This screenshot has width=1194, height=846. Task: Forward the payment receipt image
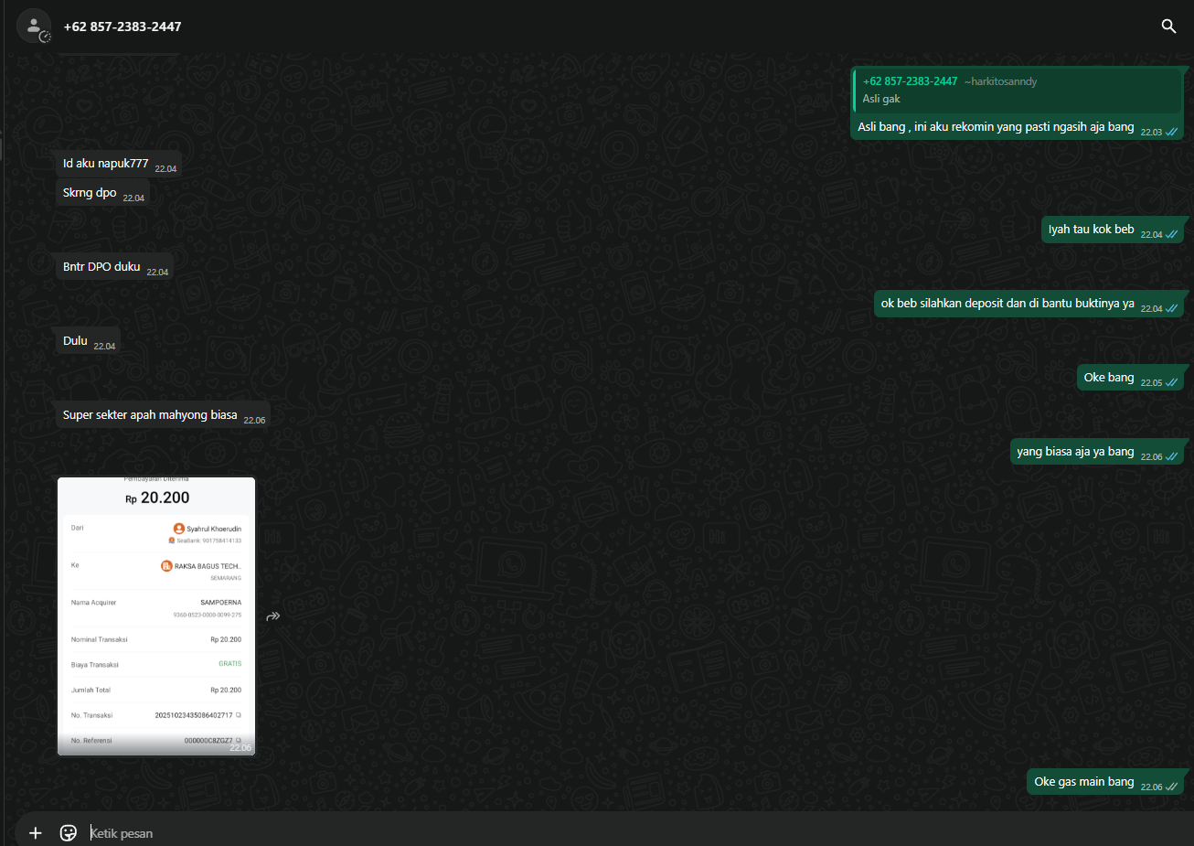[272, 616]
